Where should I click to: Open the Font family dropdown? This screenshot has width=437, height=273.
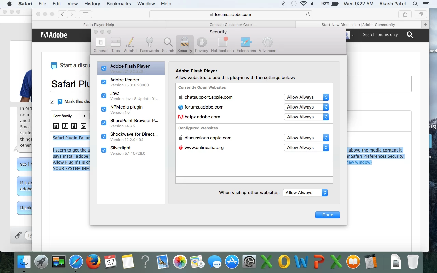tap(69, 116)
